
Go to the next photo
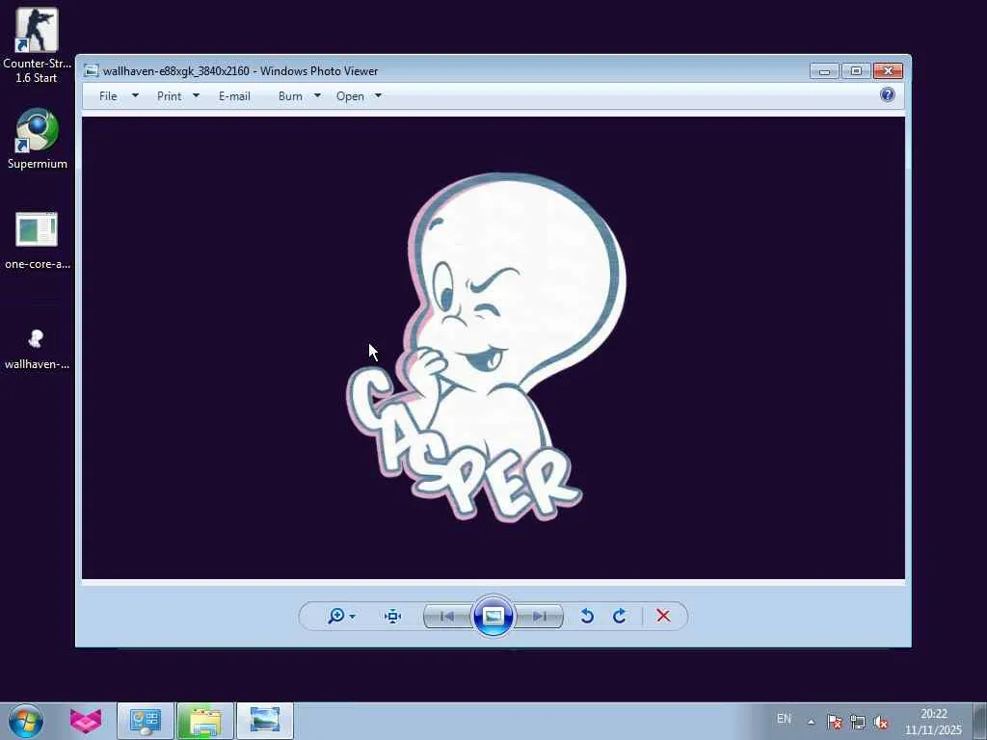540,617
